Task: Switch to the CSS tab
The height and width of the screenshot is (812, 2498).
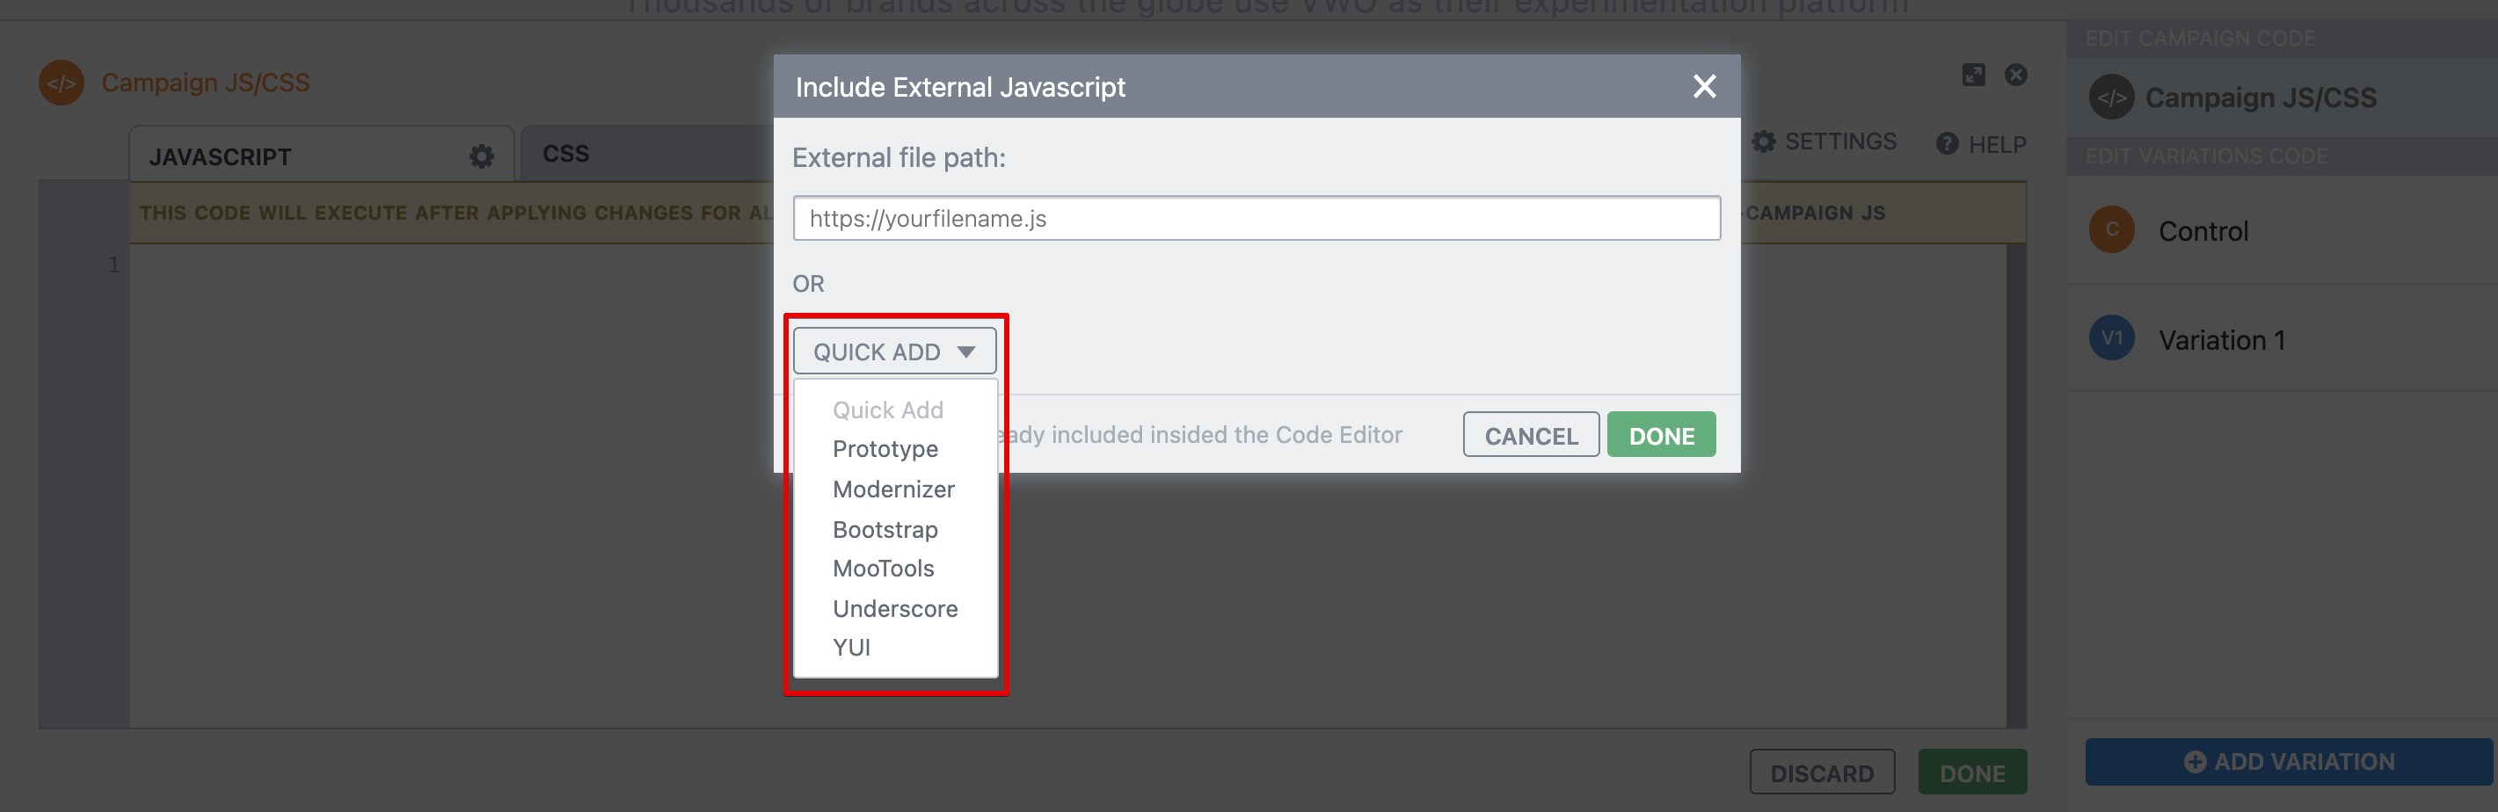Action: click(566, 154)
